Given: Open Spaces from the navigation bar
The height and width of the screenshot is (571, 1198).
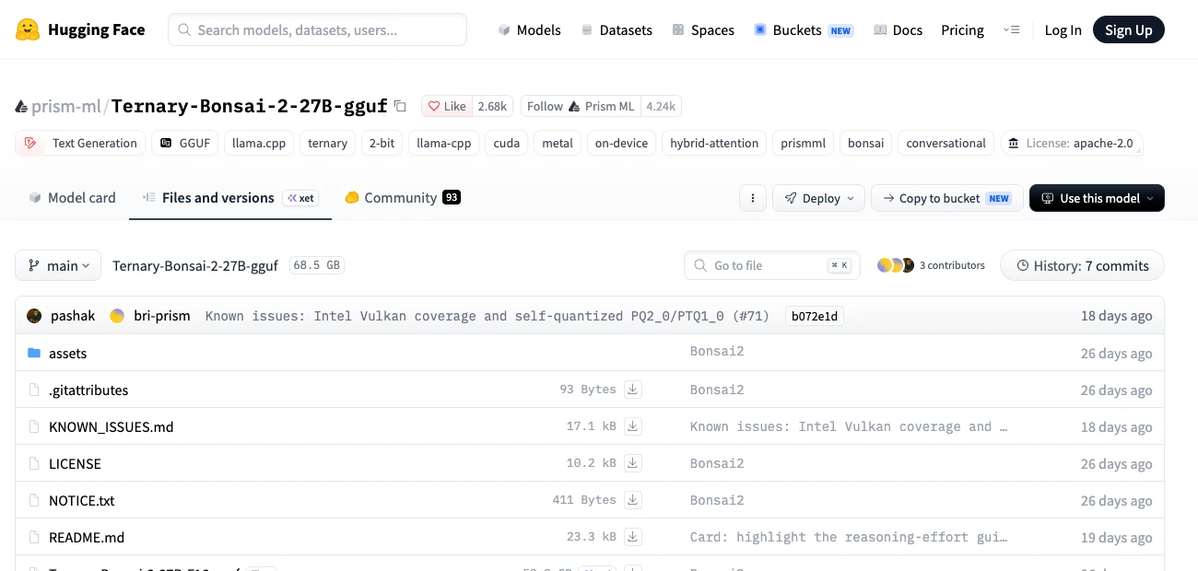Looking at the screenshot, I should tap(703, 29).
